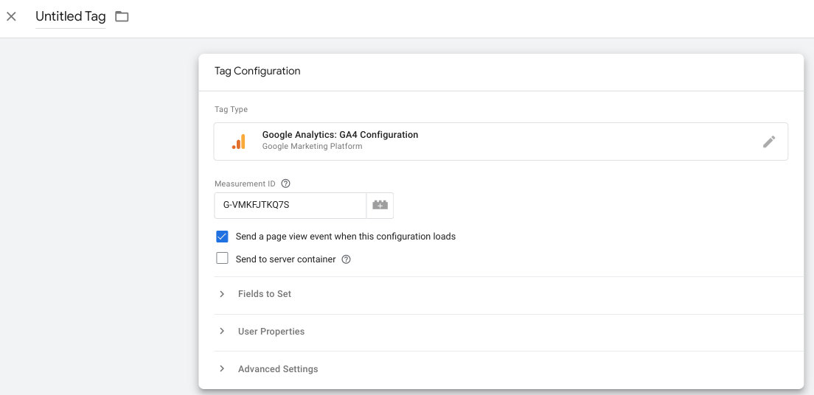Open the Advanced Settings section label
The image size is (814, 395).
[278, 368]
